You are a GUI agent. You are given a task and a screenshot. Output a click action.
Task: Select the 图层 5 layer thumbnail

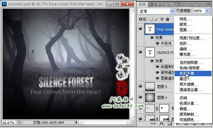click(x=150, y=86)
